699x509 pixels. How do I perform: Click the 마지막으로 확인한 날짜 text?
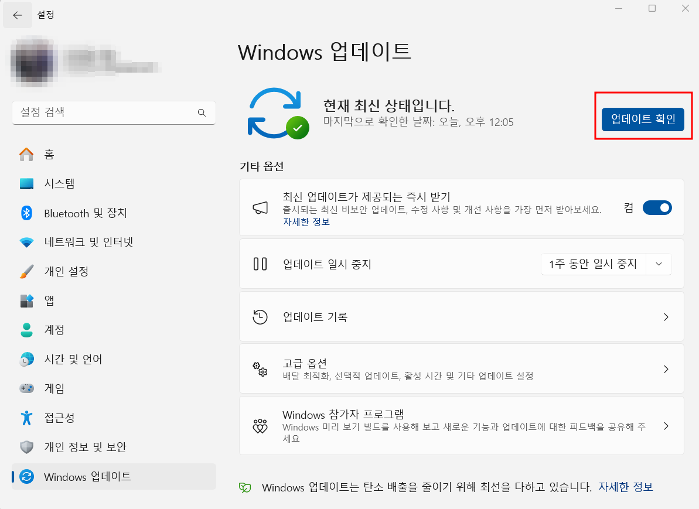coord(418,122)
